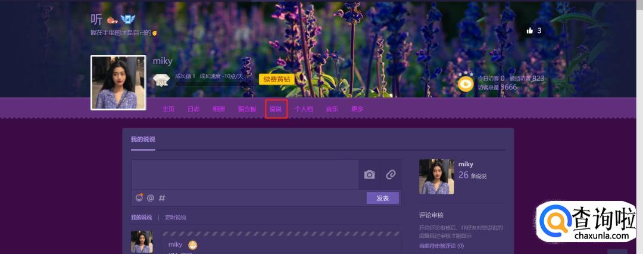Click the blue star badge near title

click(x=127, y=19)
